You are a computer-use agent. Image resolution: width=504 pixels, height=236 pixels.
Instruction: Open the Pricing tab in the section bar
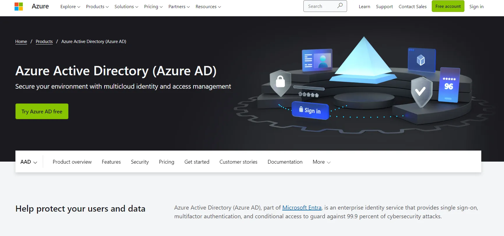(167, 162)
